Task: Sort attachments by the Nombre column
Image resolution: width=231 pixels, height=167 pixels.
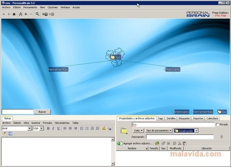Action: (x=132, y=148)
